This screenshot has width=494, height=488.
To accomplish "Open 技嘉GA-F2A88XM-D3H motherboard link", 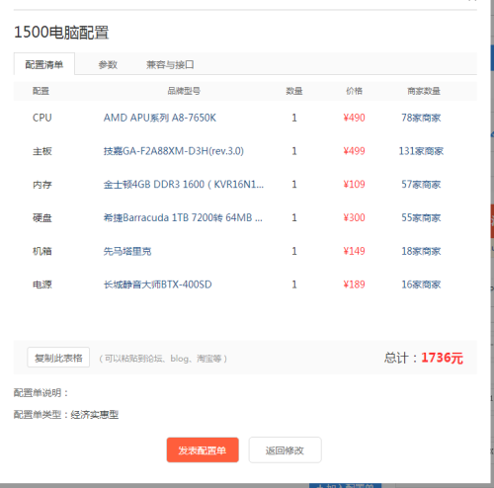I will 174,151.
